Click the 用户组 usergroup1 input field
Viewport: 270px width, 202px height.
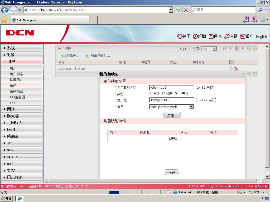(171, 100)
